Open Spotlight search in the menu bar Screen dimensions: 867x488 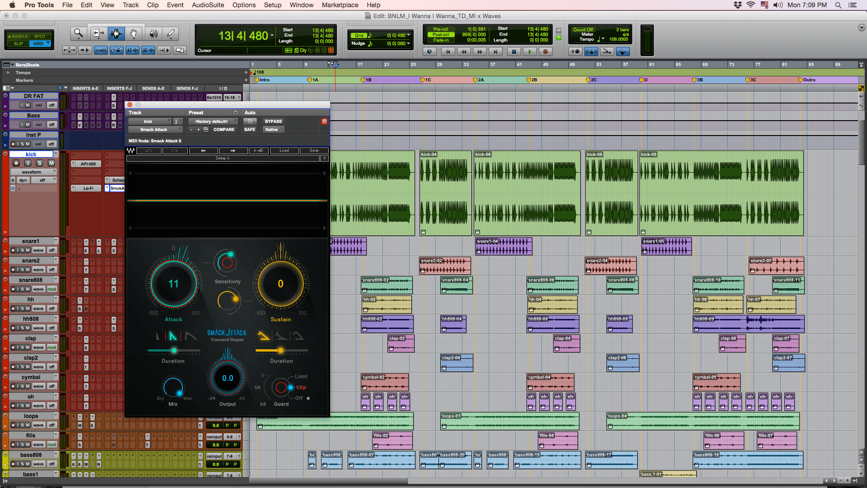838,5
